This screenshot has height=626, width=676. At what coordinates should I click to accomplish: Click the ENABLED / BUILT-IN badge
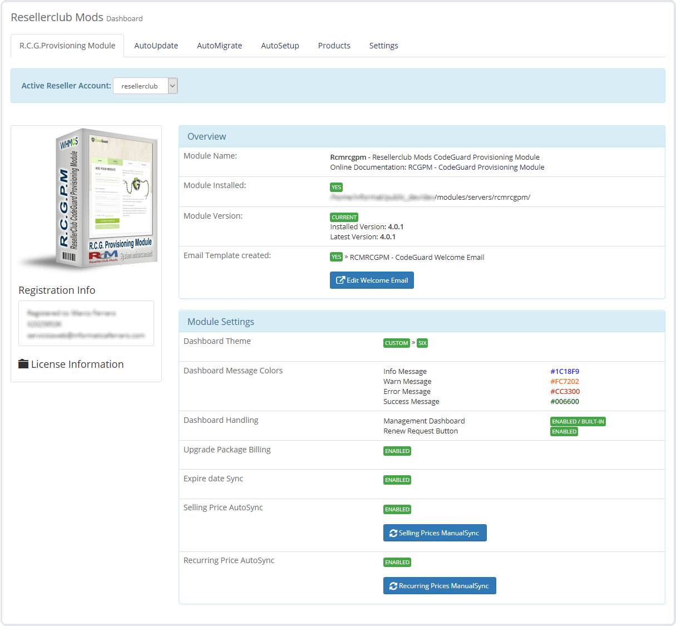578,422
